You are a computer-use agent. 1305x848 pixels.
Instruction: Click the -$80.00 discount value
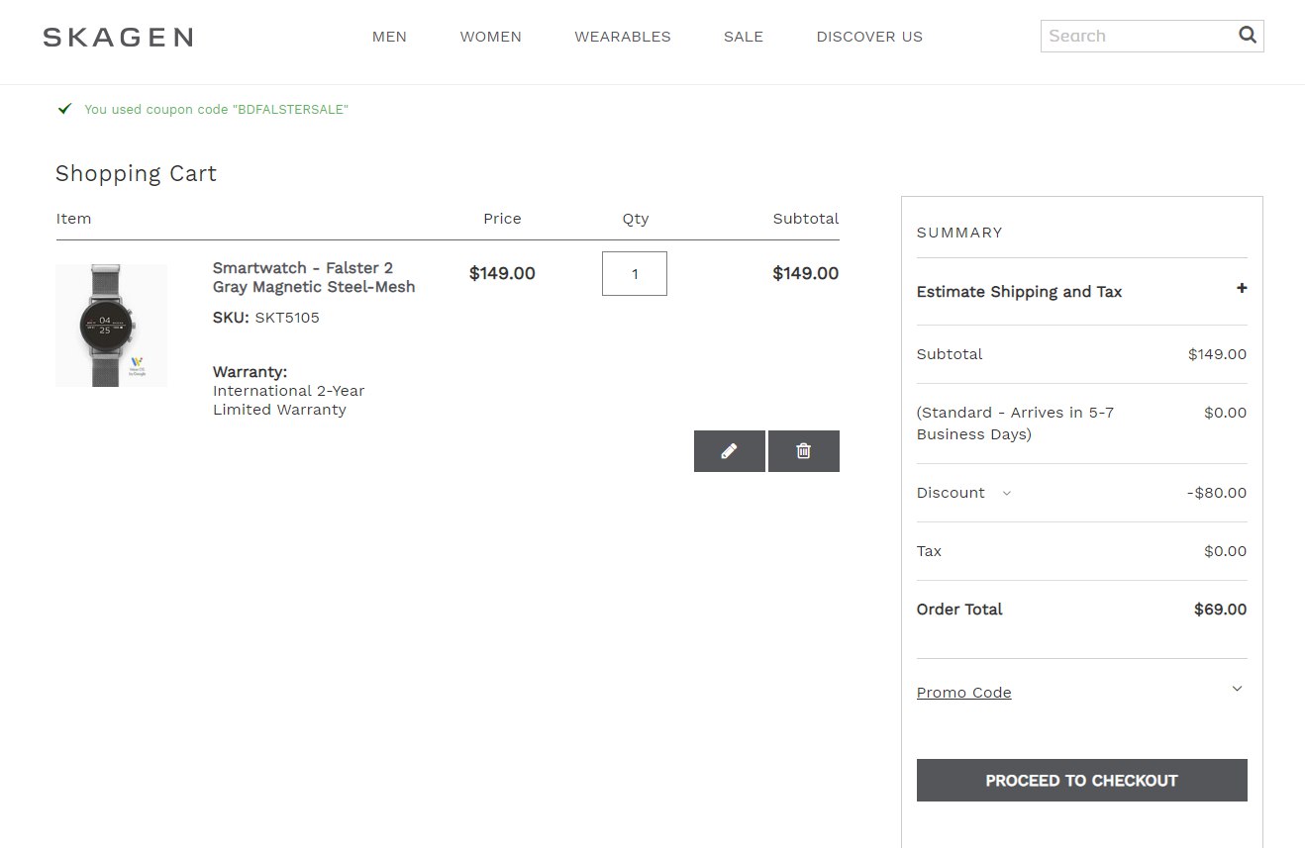(1217, 493)
